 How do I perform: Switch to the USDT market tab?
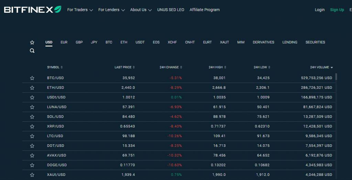pos(140,42)
